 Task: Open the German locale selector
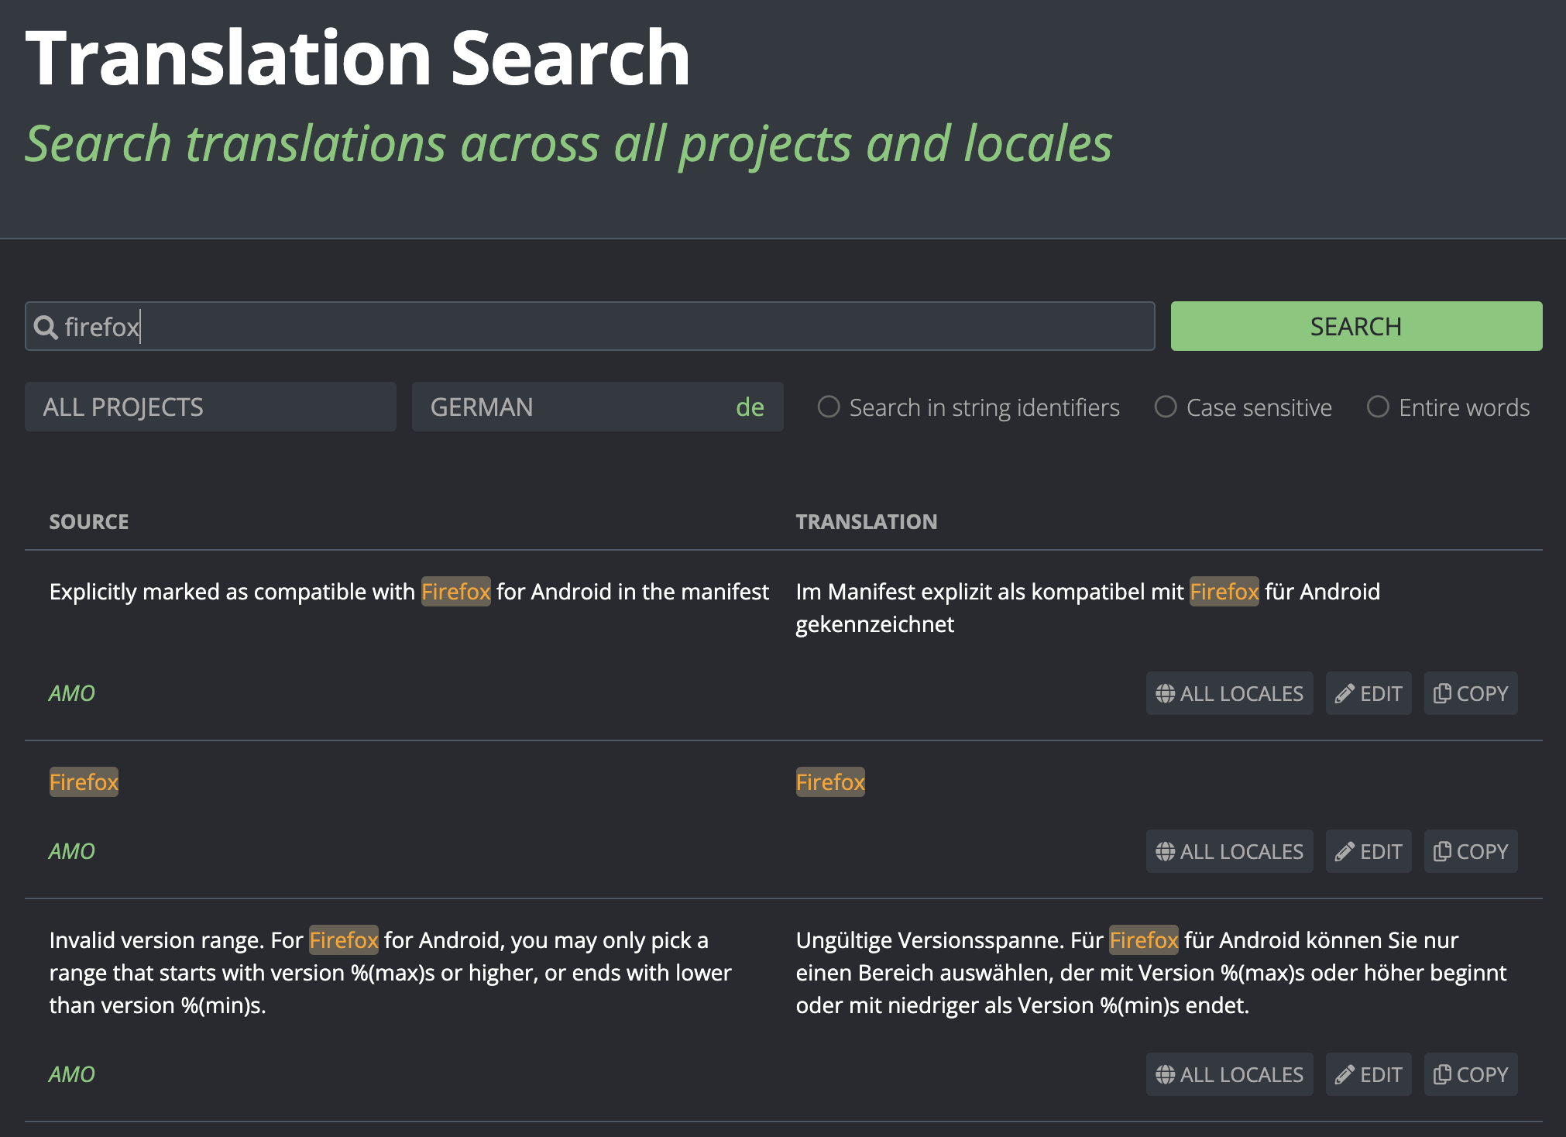click(573, 407)
